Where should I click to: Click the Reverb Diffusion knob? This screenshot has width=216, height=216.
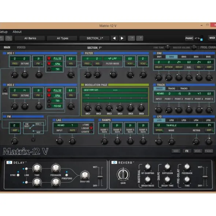167,167
